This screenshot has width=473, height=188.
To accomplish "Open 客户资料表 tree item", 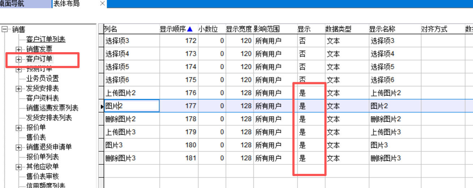I will coord(42,98).
